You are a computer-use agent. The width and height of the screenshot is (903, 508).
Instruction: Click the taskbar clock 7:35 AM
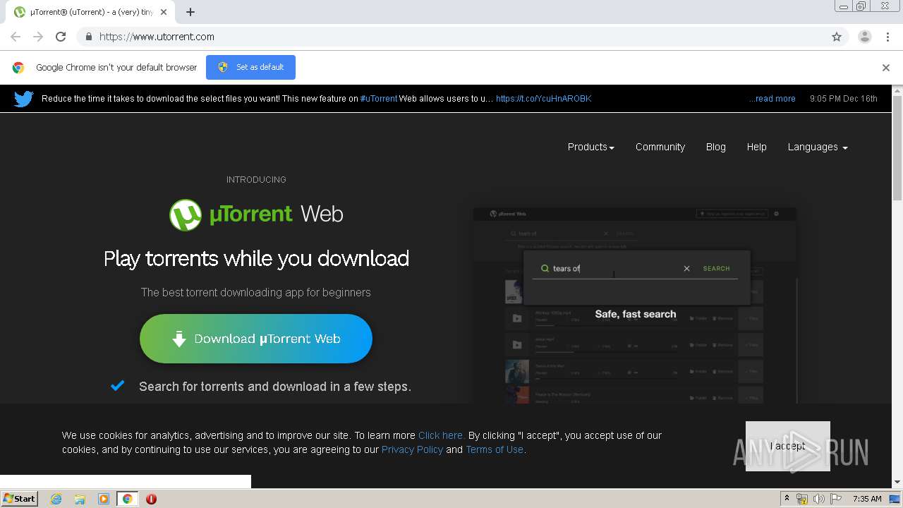[x=867, y=499]
